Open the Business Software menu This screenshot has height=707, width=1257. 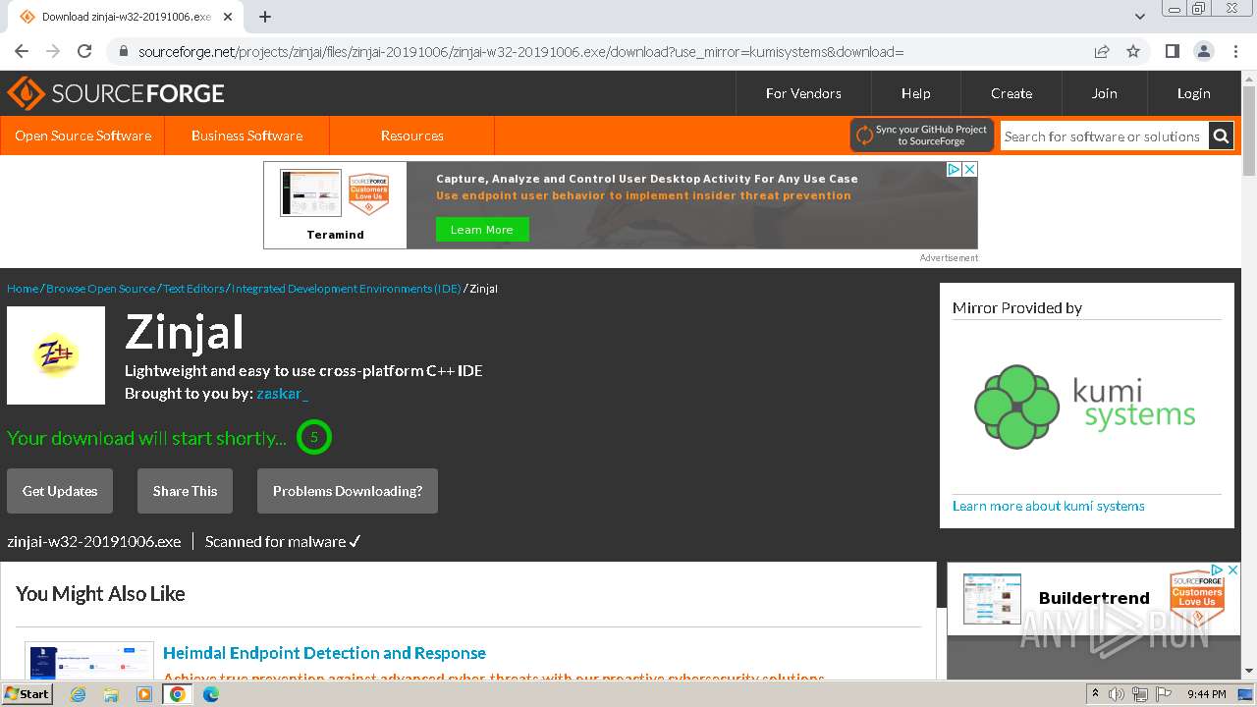pos(246,136)
